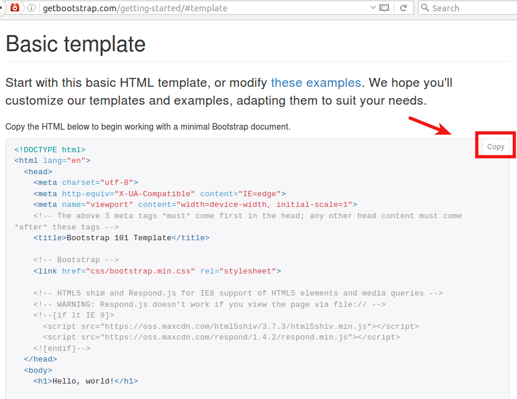Focus the getbootstrap.com URL field

tap(179, 8)
